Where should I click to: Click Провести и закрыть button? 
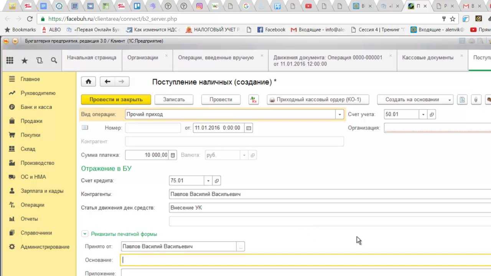[116, 100]
